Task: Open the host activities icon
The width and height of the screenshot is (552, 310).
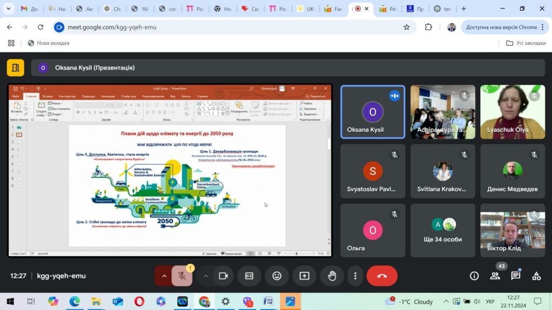Action: pos(536,276)
